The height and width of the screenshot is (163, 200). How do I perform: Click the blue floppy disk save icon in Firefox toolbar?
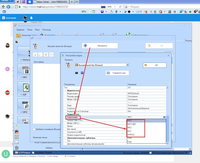(x=102, y=12)
